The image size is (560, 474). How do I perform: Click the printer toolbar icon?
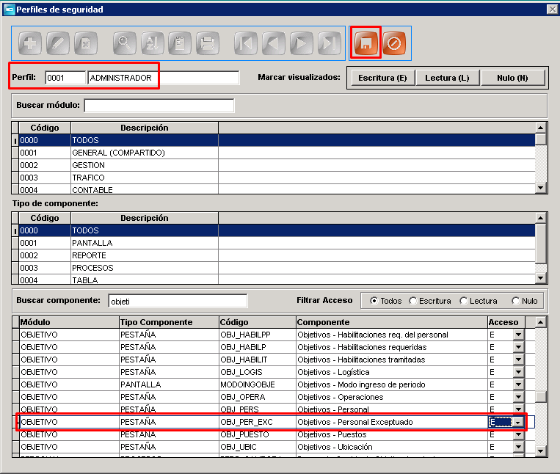tap(208, 43)
